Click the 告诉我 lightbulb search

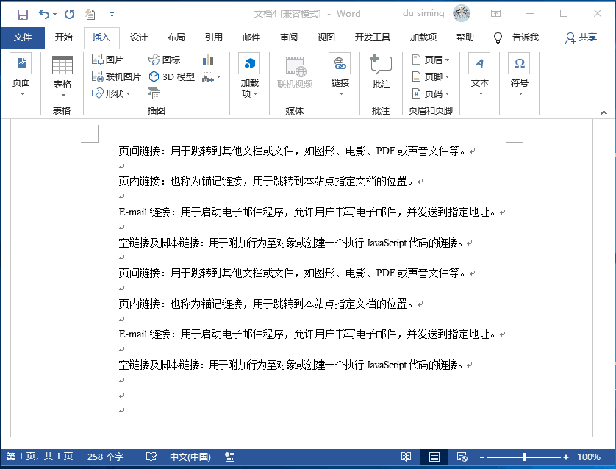(516, 37)
